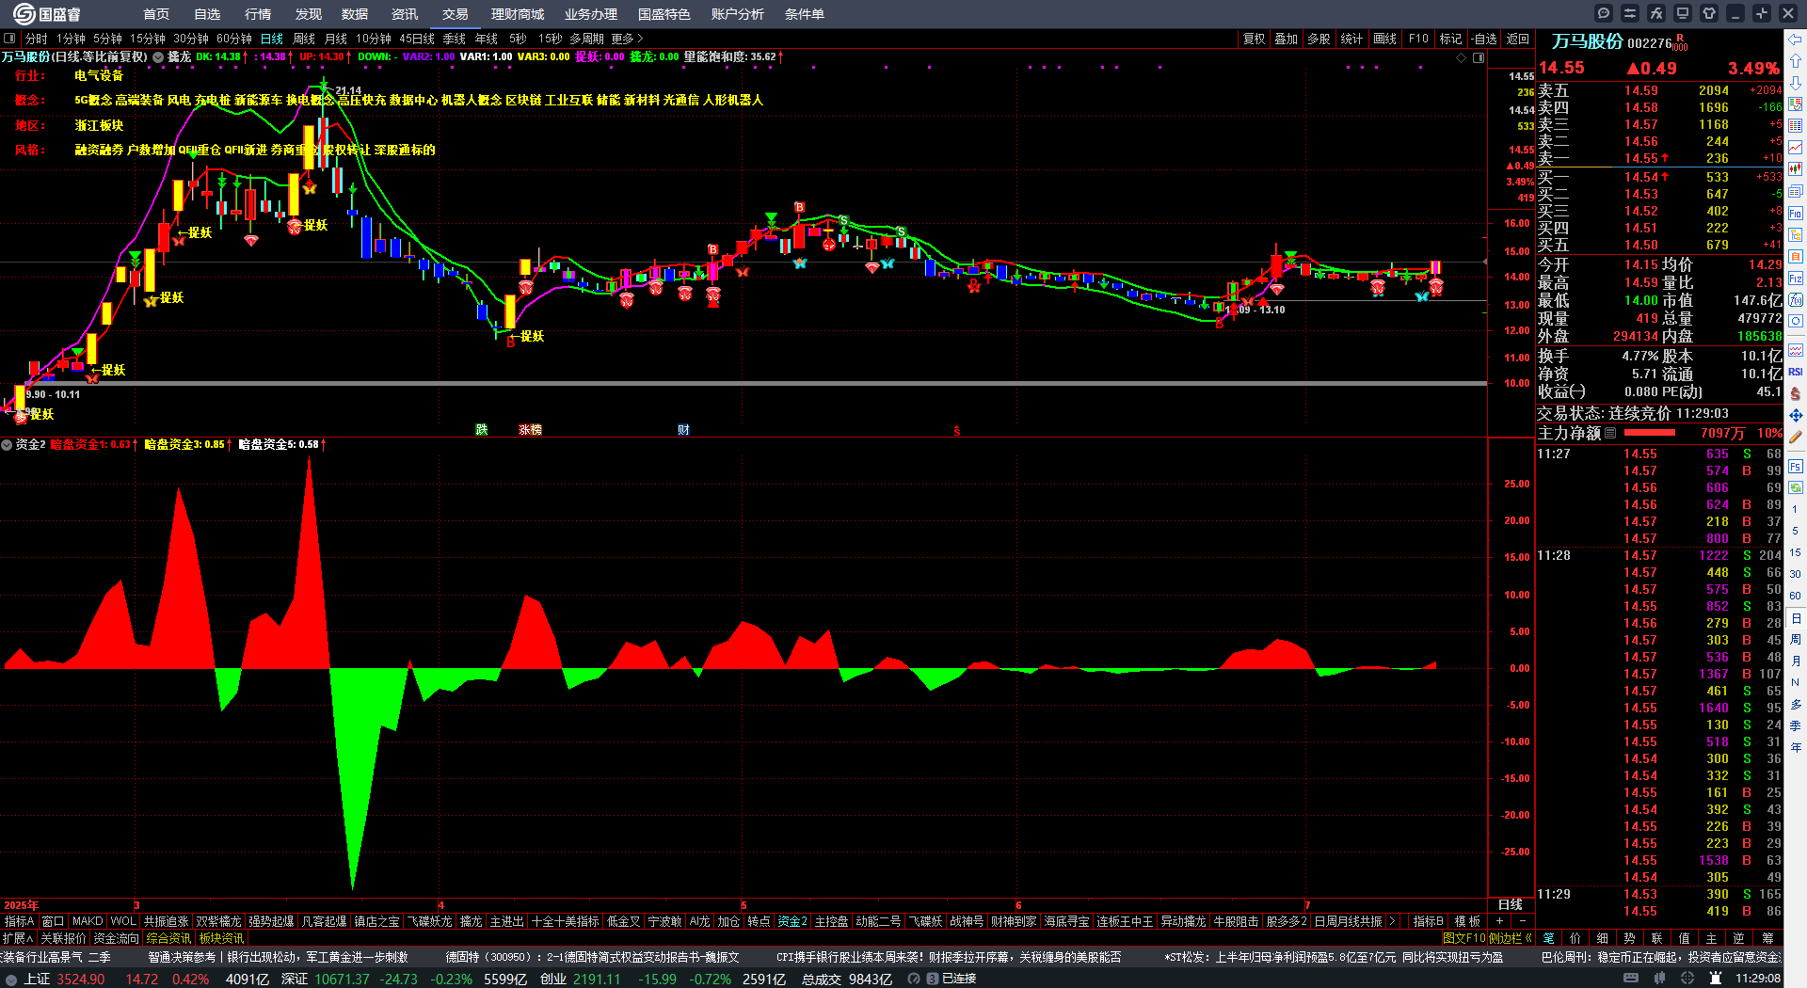Click the 返回 return button
This screenshot has width=1807, height=988.
1518,39
